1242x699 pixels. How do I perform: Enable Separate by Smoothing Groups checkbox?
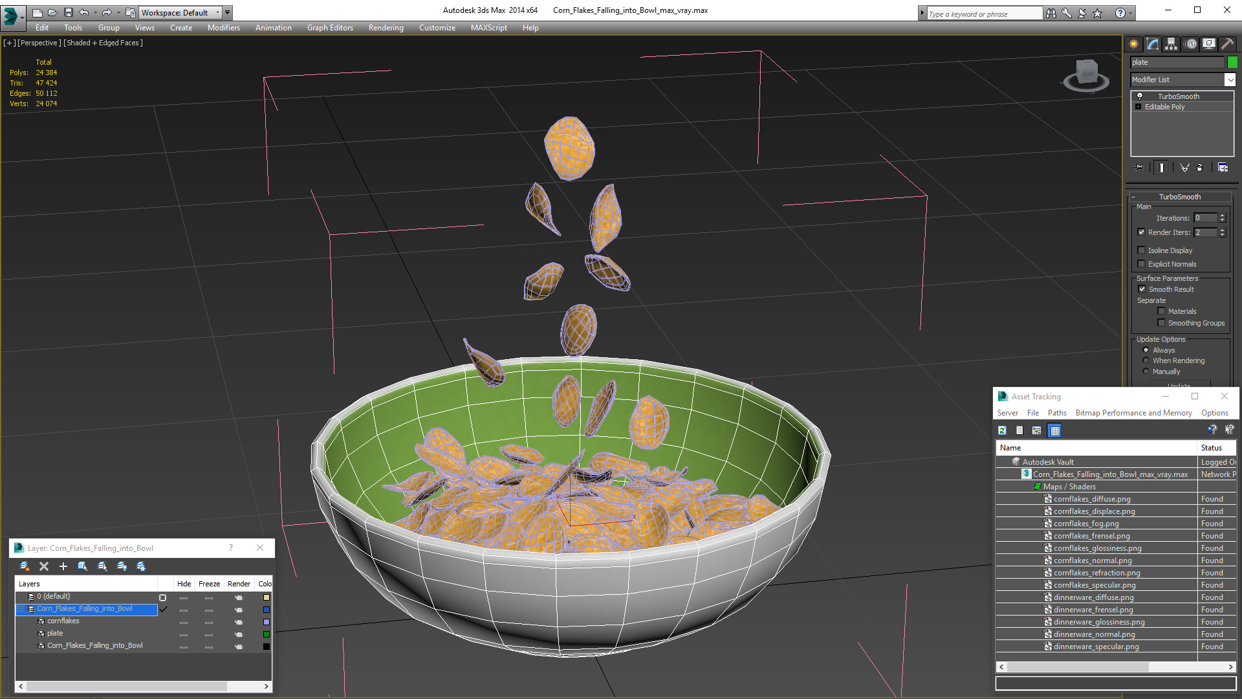(1161, 323)
